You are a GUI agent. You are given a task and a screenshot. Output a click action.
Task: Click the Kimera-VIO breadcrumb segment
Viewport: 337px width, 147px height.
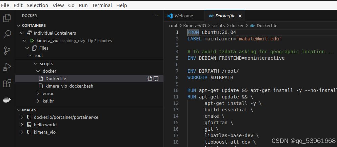[x=195, y=25]
